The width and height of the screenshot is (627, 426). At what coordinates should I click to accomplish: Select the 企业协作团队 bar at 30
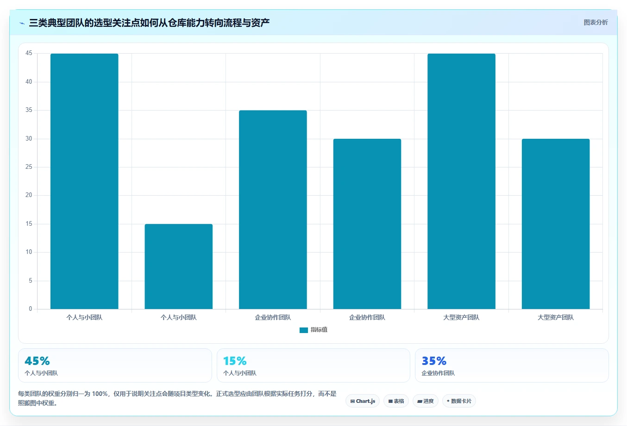pyautogui.click(x=367, y=224)
